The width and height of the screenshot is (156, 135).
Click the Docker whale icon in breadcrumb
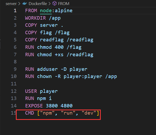(25, 4)
